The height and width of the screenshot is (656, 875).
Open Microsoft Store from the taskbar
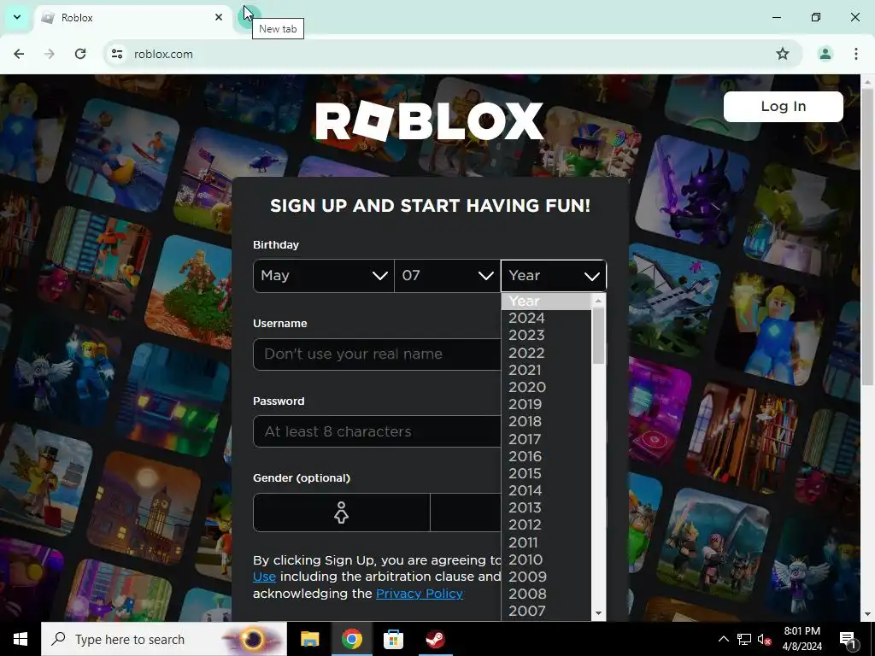pyautogui.click(x=393, y=639)
